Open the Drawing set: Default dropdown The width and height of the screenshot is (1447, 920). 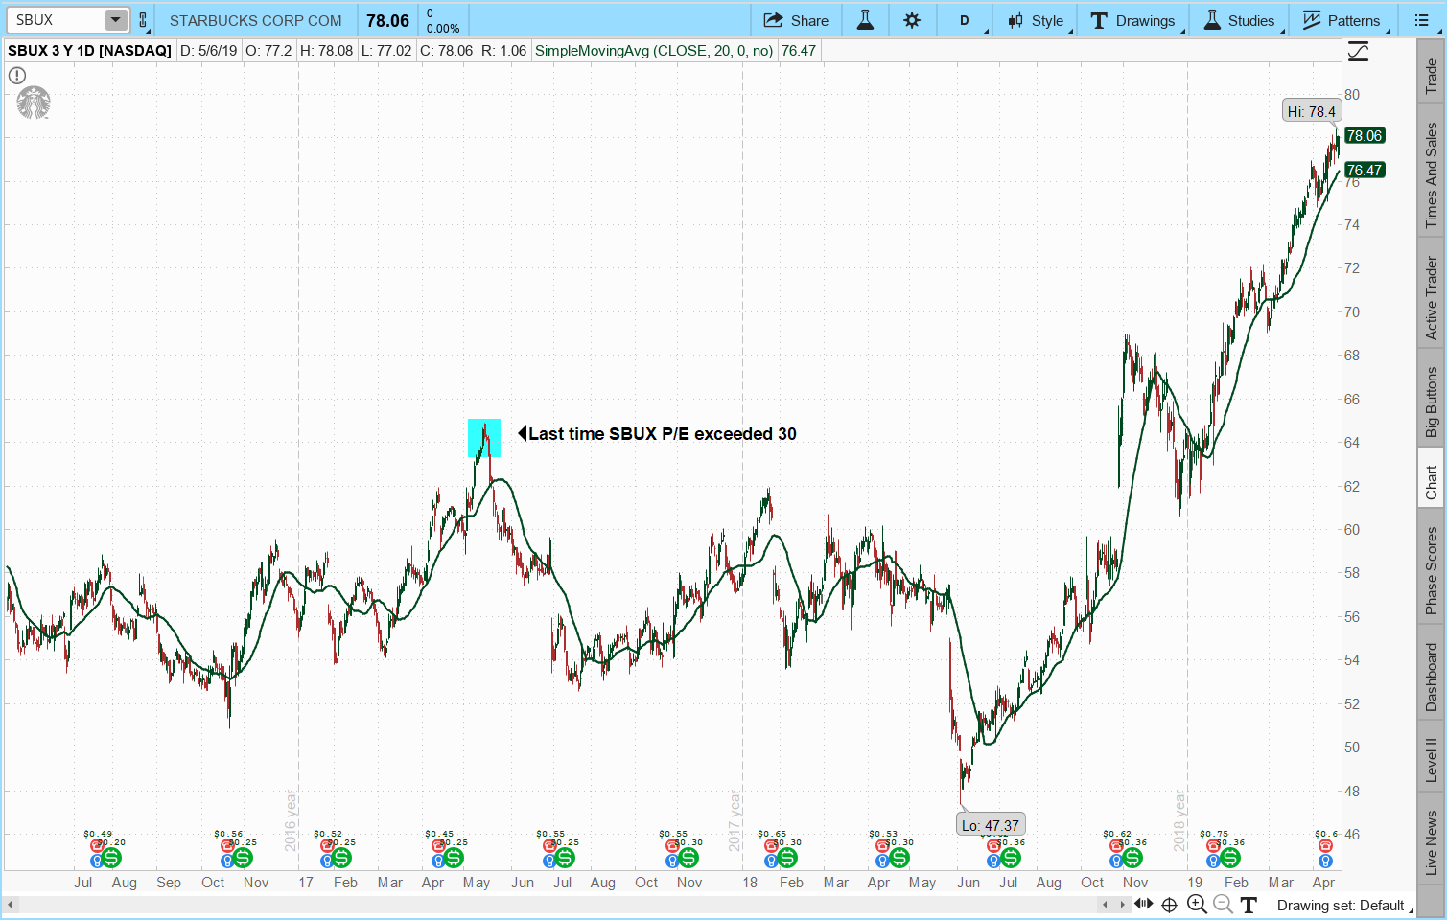(x=1344, y=905)
